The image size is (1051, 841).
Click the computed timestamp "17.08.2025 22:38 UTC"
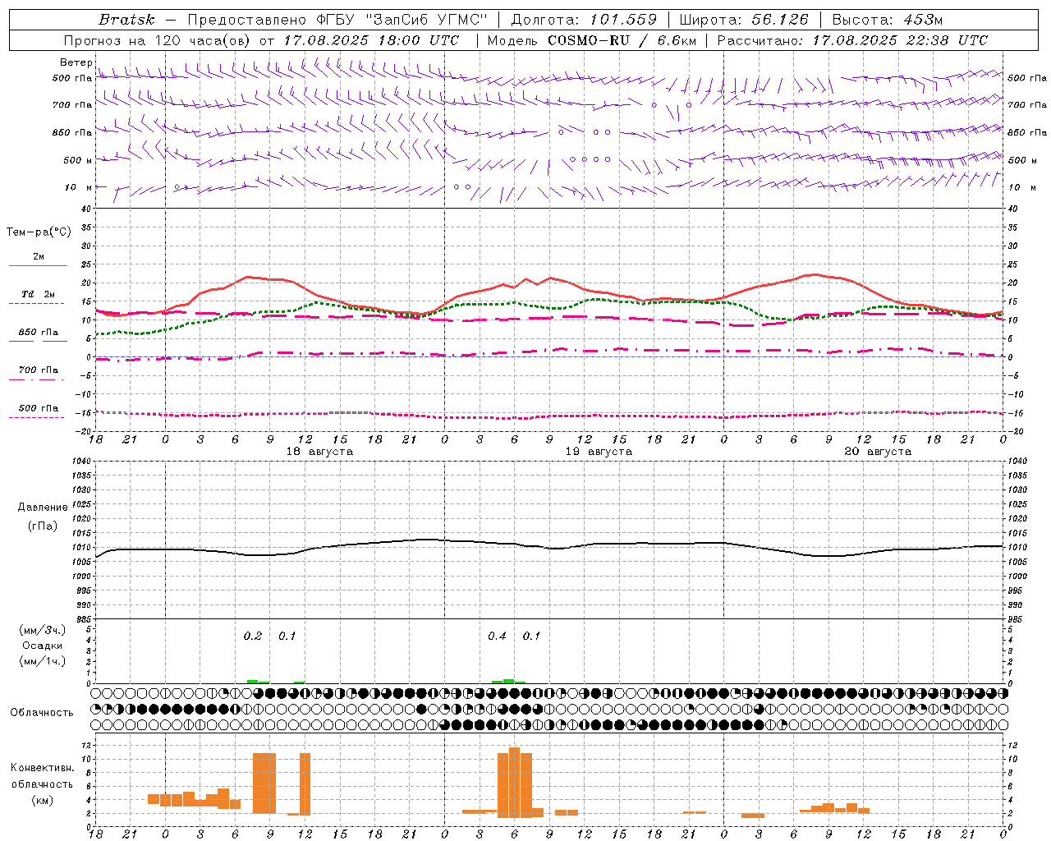click(900, 40)
